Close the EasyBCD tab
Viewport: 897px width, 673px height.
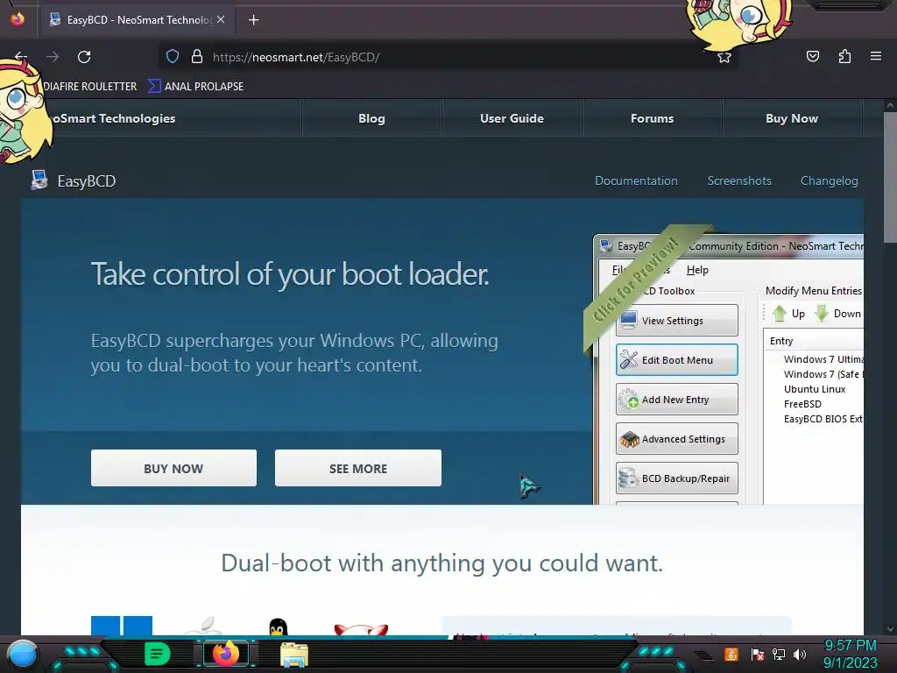click(221, 19)
